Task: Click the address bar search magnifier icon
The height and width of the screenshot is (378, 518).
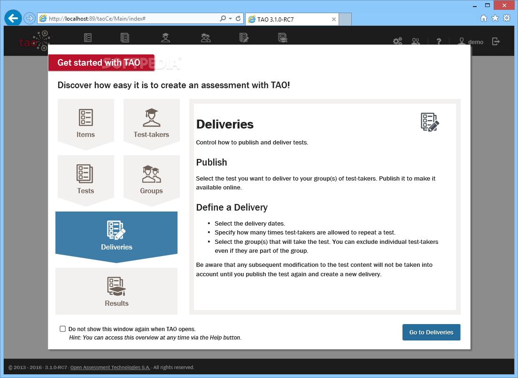Action: (x=223, y=18)
